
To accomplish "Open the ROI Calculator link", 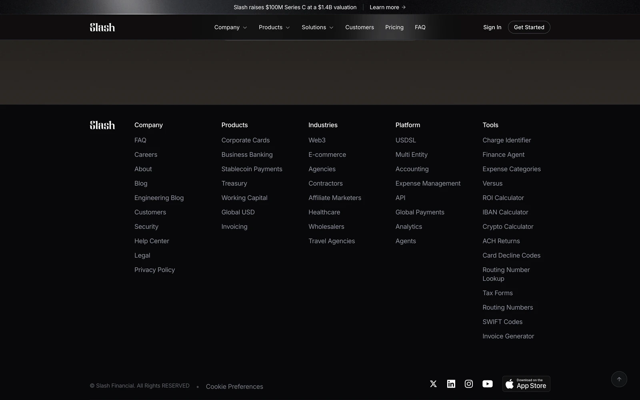I will pos(503,198).
